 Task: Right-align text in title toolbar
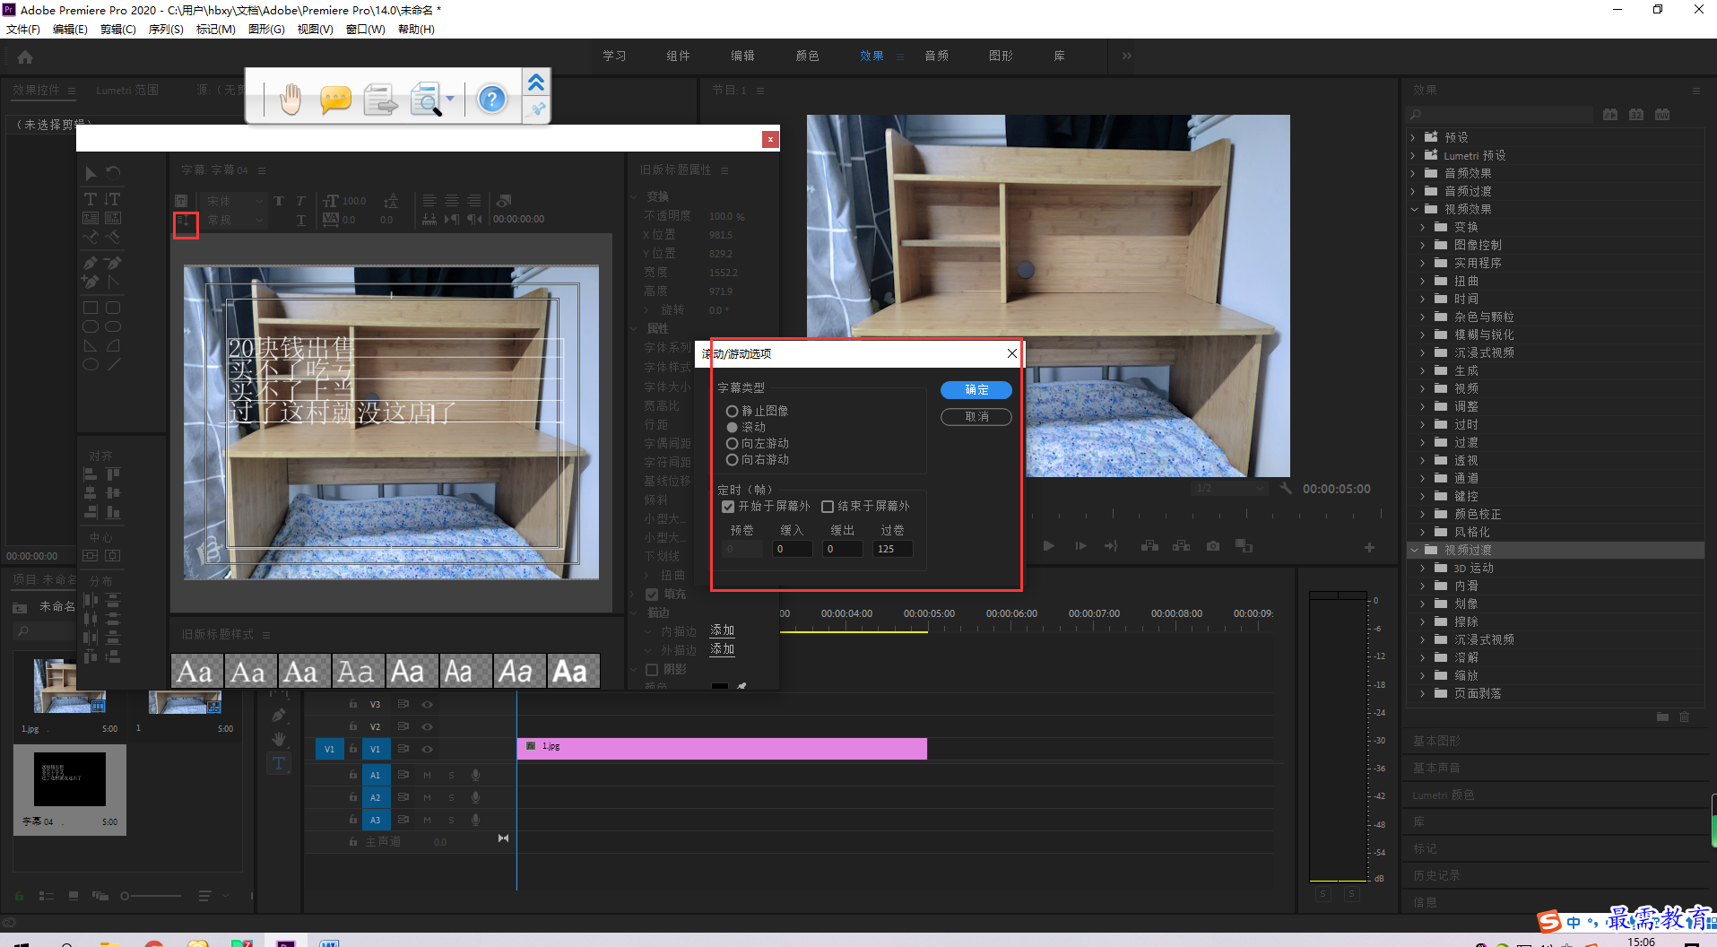pos(473,201)
